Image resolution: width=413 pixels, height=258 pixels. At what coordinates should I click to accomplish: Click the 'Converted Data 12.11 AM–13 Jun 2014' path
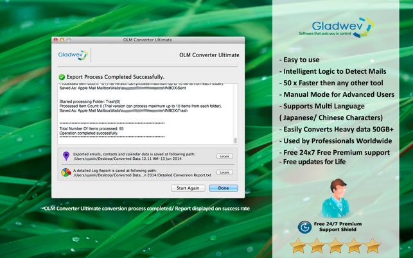[127, 159]
